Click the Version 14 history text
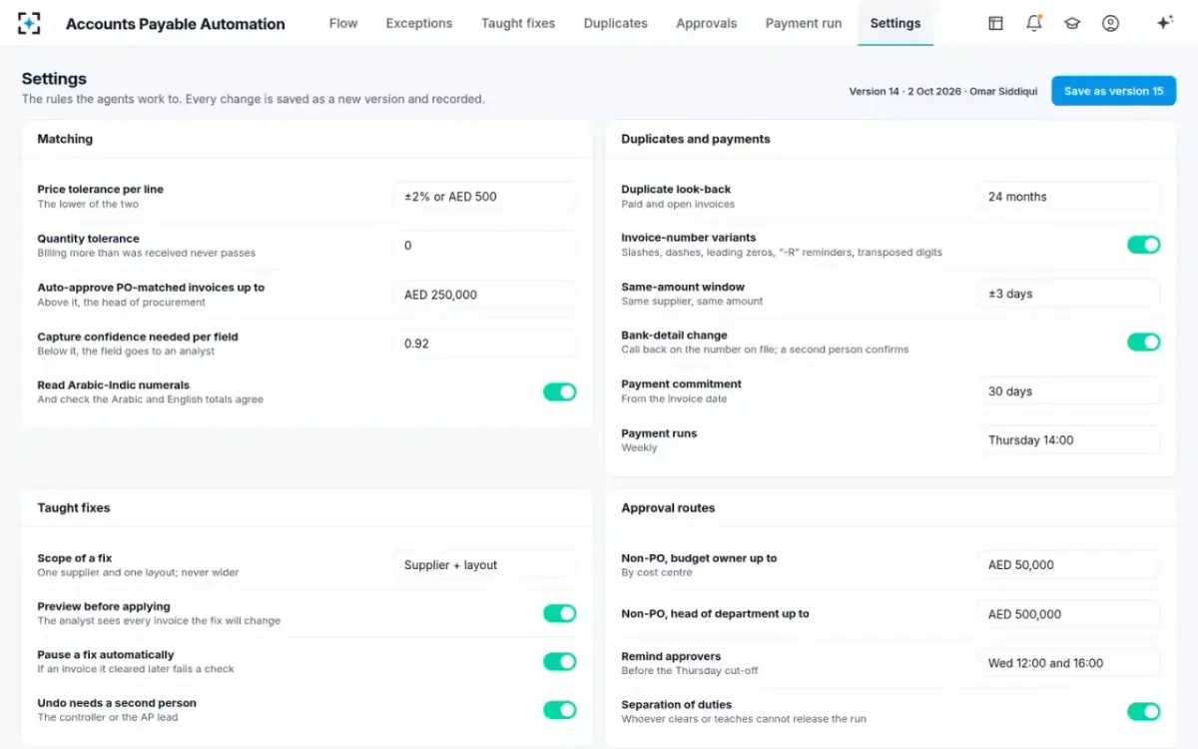The height and width of the screenshot is (749, 1198). [943, 91]
